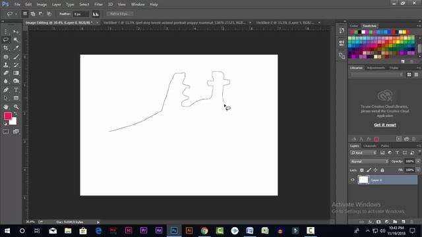Select the Dodge tool
The width and height of the screenshot is (422, 237).
16,81
